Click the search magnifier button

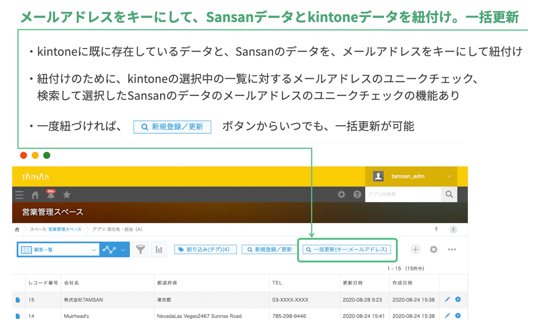click(449, 194)
